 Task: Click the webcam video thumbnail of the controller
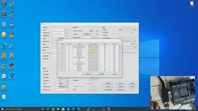click(173, 92)
